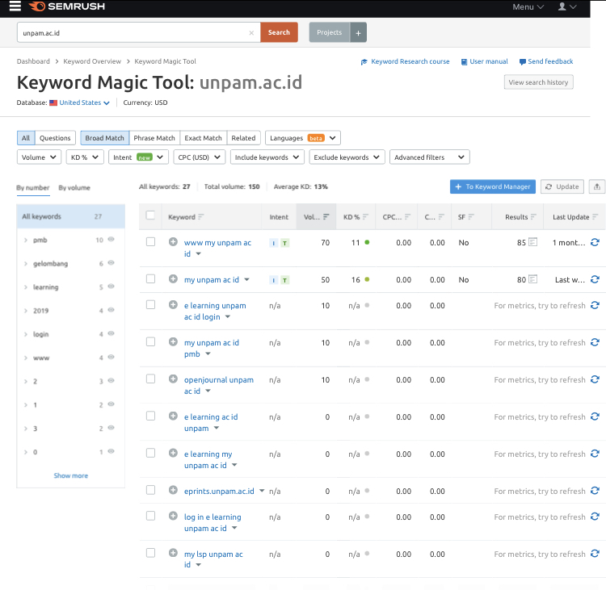Image resolution: width=606 pixels, height=590 pixels.
Task: Add 'openjournal unpam ac id' via plus icon
Action: click(173, 379)
